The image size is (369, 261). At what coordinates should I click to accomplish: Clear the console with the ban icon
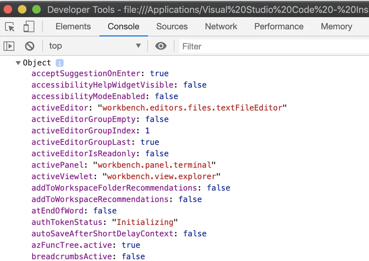click(30, 46)
